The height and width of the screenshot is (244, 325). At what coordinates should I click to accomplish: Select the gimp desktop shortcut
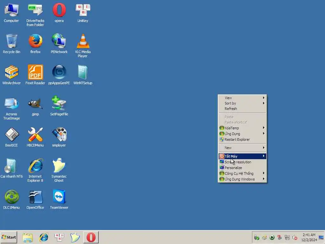click(35, 107)
